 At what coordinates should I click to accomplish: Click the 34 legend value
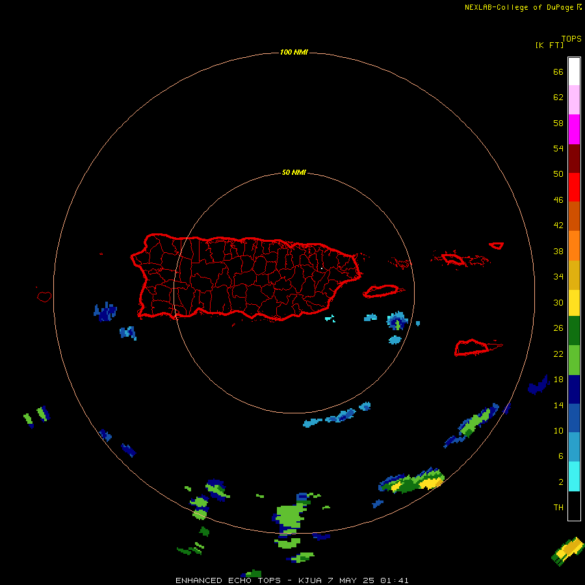[x=558, y=276]
